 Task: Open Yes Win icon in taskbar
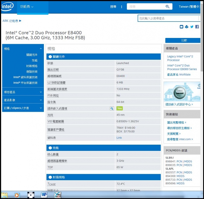58,195
